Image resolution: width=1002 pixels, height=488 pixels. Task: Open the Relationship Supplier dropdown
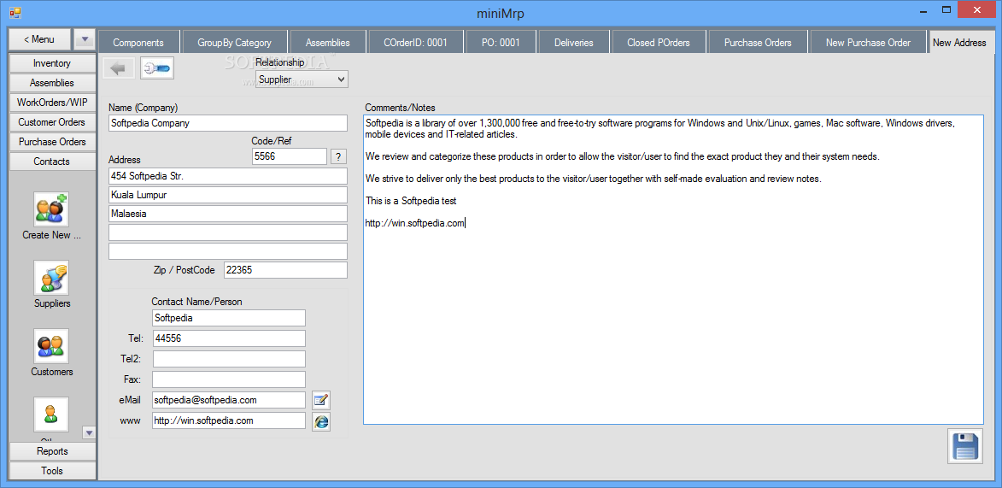pos(302,79)
